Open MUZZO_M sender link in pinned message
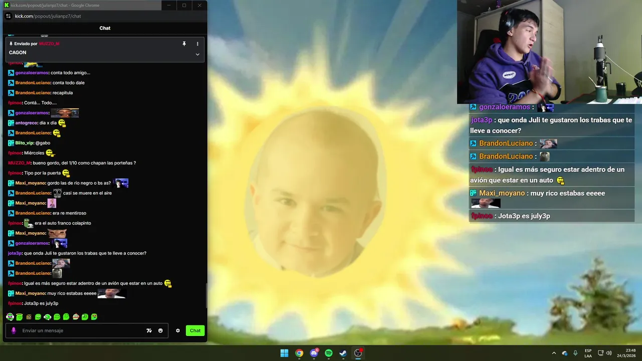 pyautogui.click(x=49, y=44)
